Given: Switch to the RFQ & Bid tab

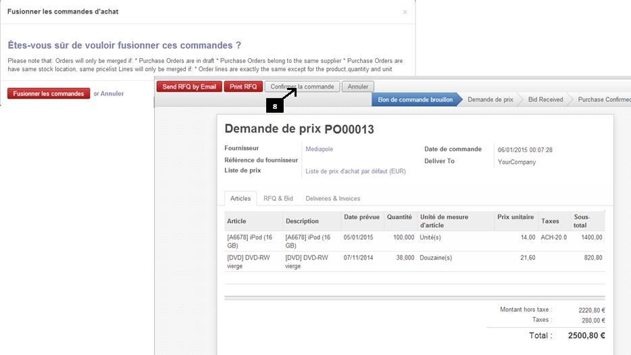Looking at the screenshot, I should (278, 198).
